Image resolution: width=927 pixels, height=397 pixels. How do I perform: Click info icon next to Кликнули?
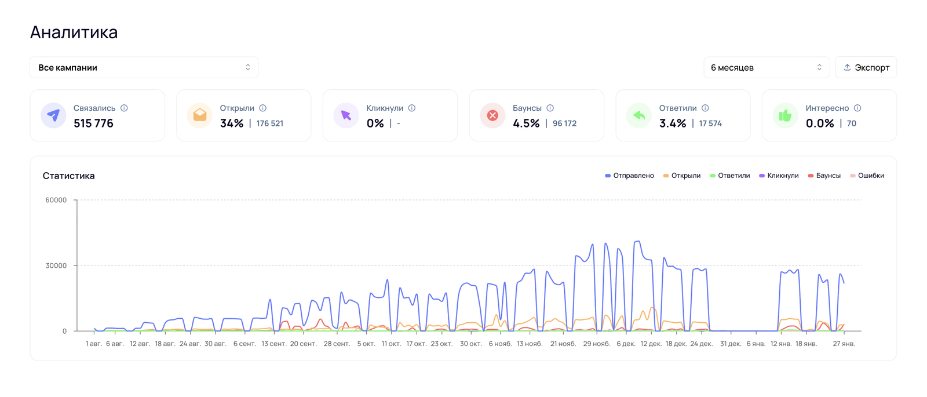412,108
